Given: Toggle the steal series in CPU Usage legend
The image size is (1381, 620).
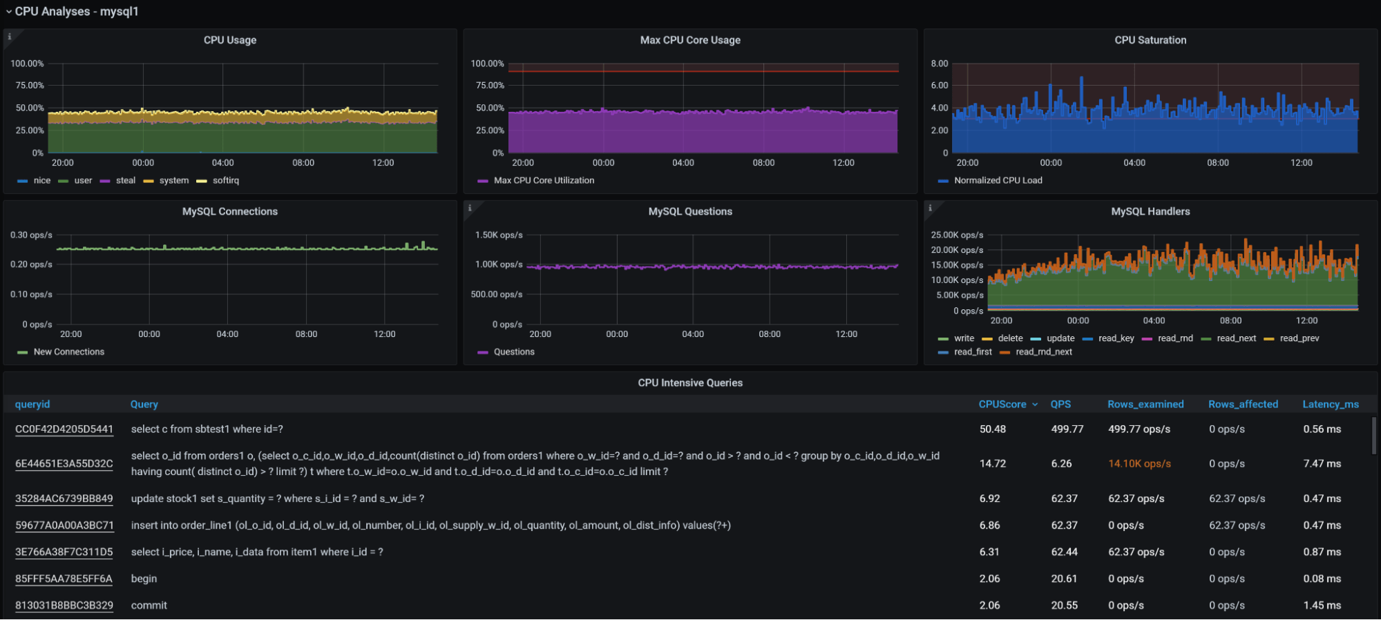Looking at the screenshot, I should [x=125, y=180].
